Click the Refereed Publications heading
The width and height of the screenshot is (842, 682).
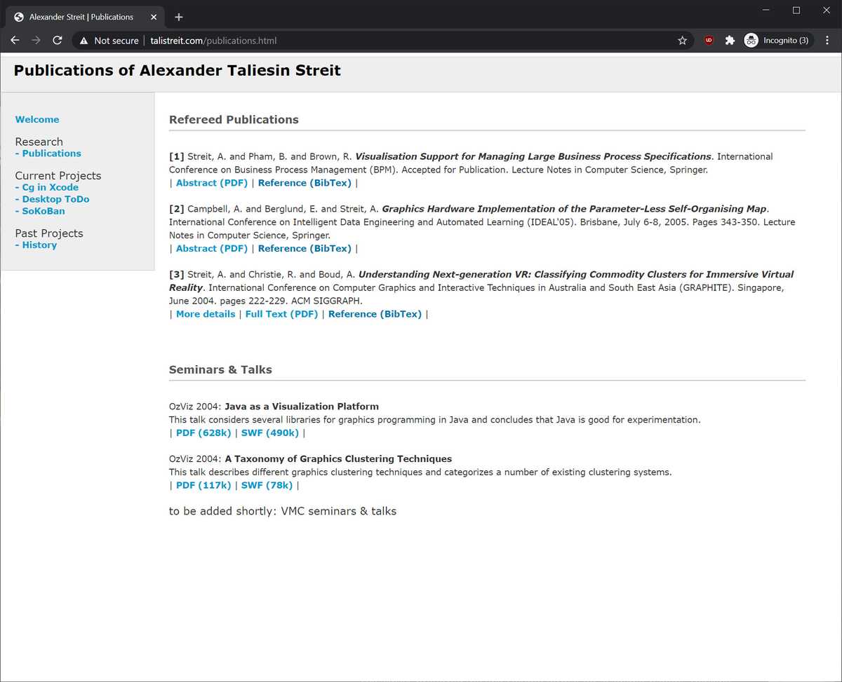point(234,120)
